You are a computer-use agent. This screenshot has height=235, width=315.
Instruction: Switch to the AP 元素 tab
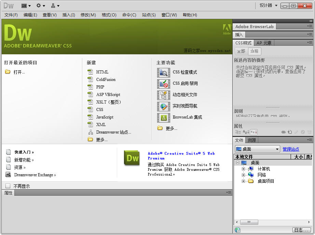click(264, 43)
